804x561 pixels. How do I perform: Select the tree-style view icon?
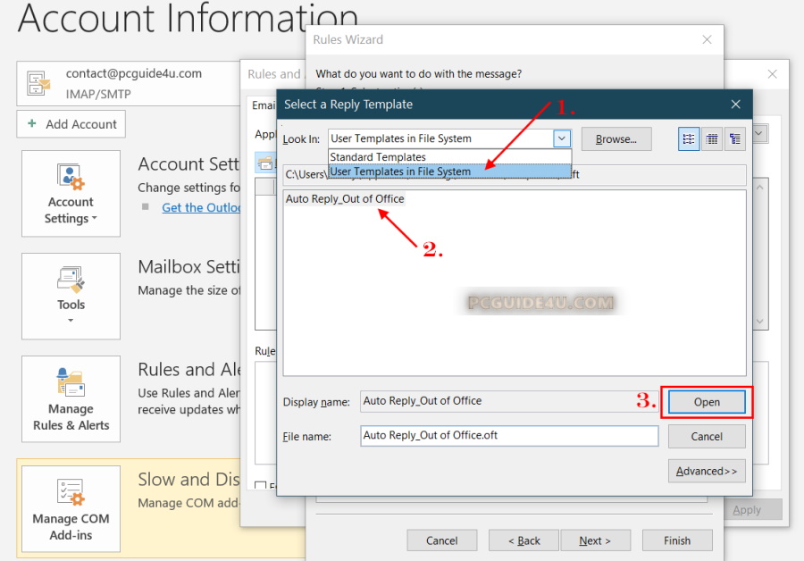[735, 138]
